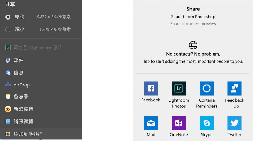Click the '5472 x 3648像素' size text
254x141 pixels.
54,17
